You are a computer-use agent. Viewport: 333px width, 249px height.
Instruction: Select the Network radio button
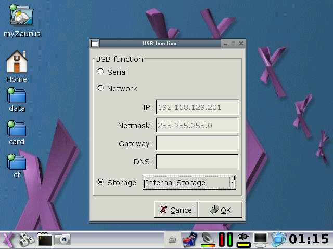click(101, 88)
